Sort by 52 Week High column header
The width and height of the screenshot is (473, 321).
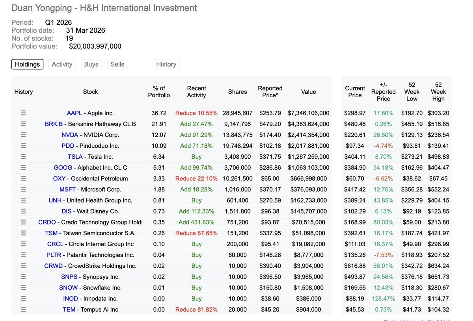pyautogui.click(x=438, y=92)
